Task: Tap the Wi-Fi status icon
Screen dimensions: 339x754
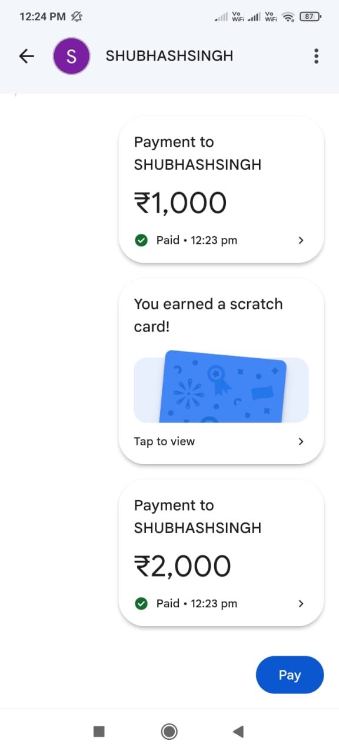Action: (288, 17)
